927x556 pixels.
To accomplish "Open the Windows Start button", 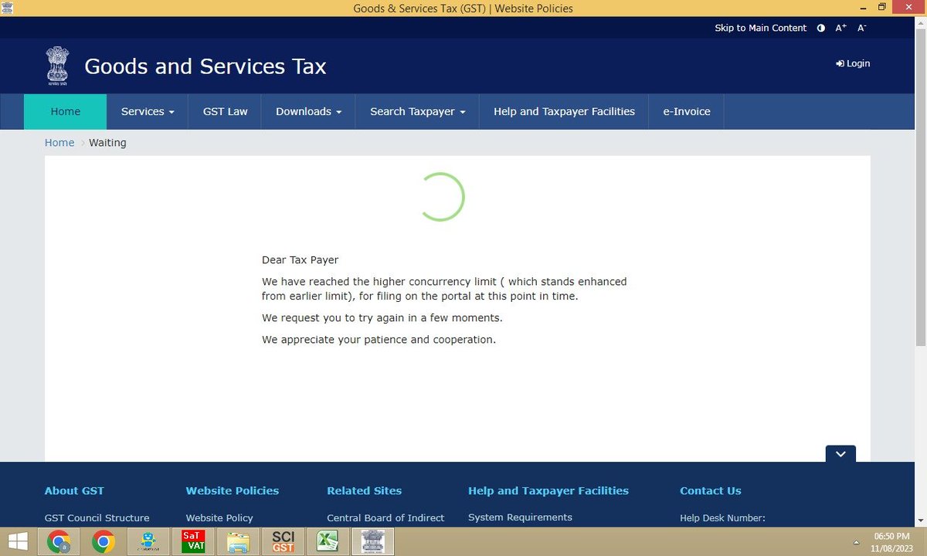I will [x=18, y=541].
